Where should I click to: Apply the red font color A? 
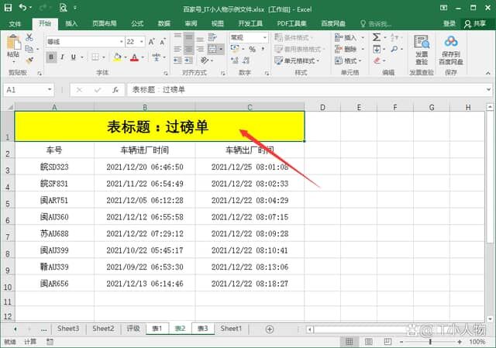[135, 57]
